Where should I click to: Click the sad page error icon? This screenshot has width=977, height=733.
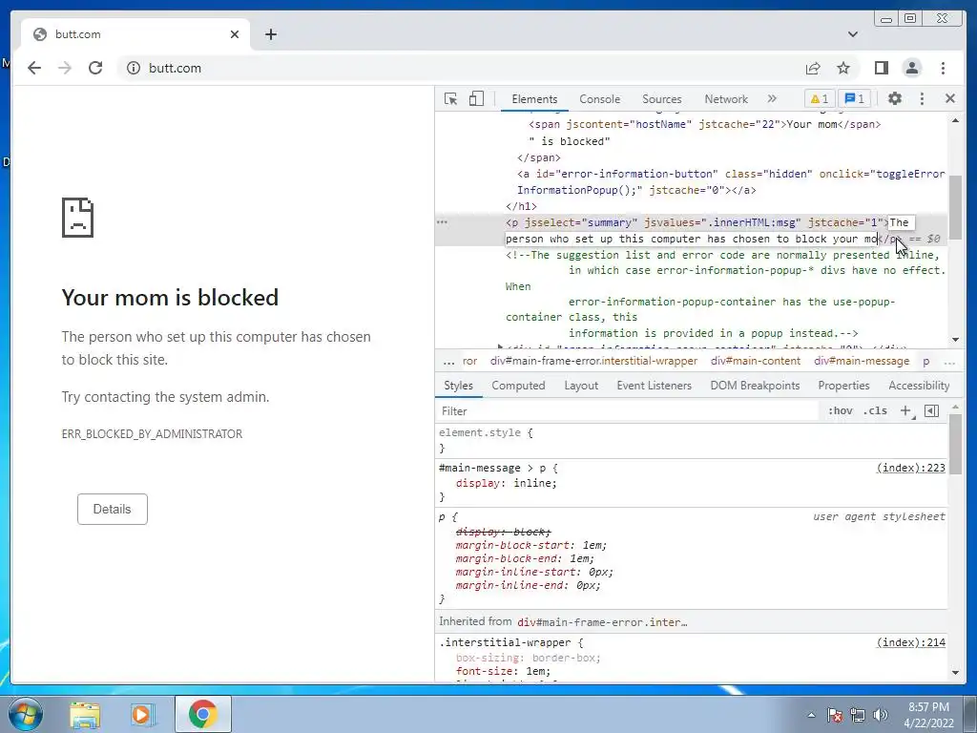[77, 218]
